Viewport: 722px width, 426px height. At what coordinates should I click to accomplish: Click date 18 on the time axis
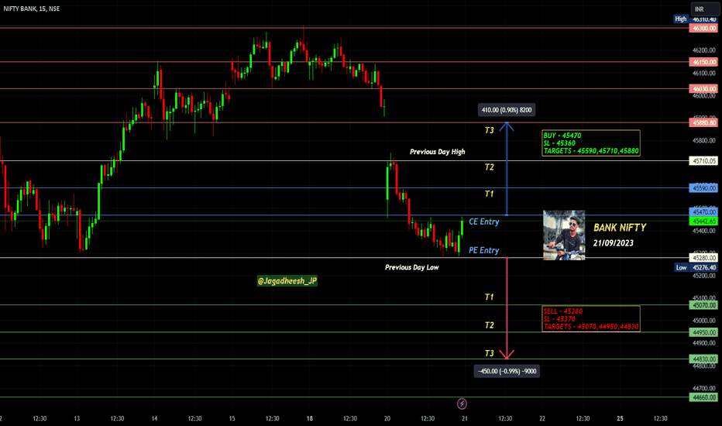309,418
